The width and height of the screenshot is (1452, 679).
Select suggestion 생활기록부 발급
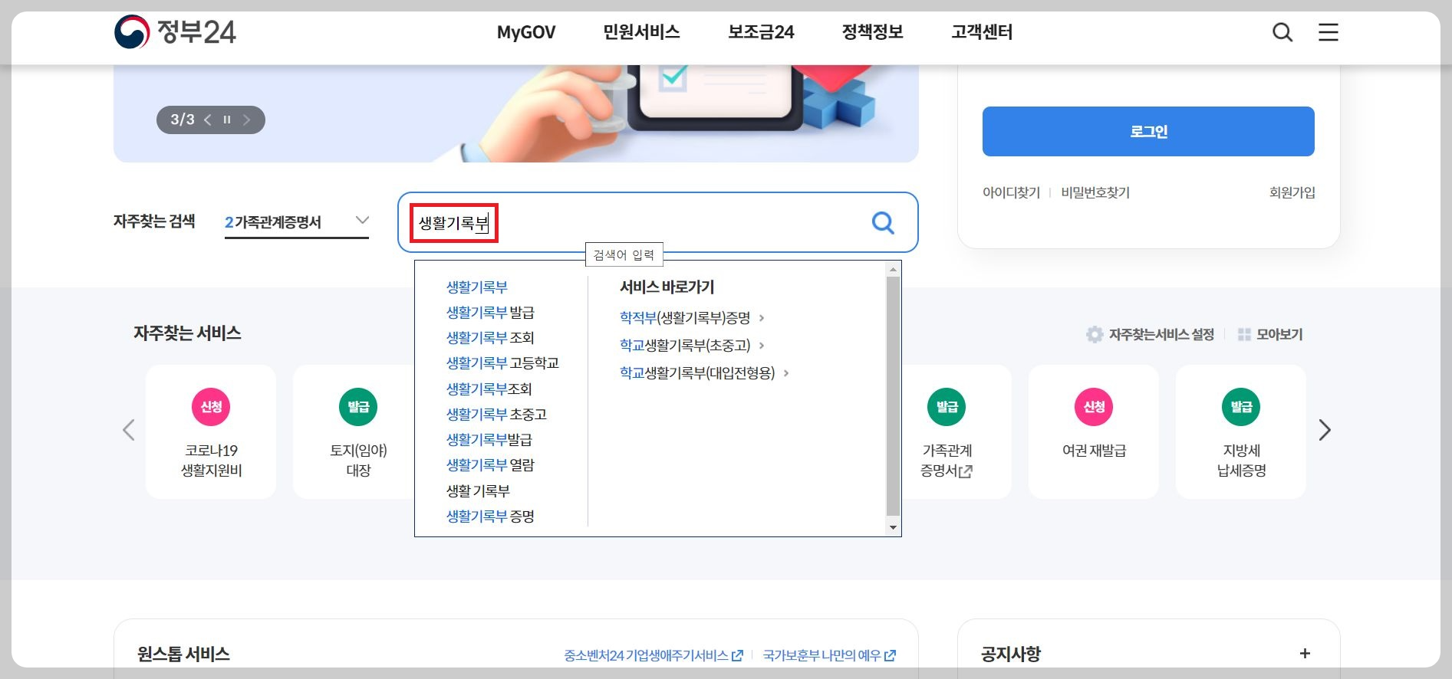pos(490,313)
